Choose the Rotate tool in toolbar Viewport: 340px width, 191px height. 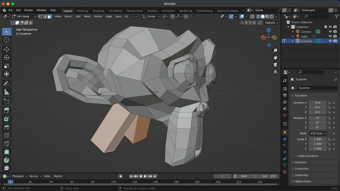pyautogui.click(x=7, y=57)
